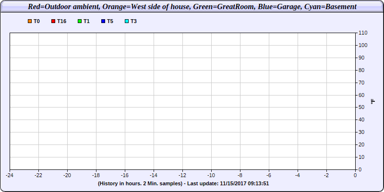Click the -18 hour x-axis label
384x192 pixels.
pos(96,175)
